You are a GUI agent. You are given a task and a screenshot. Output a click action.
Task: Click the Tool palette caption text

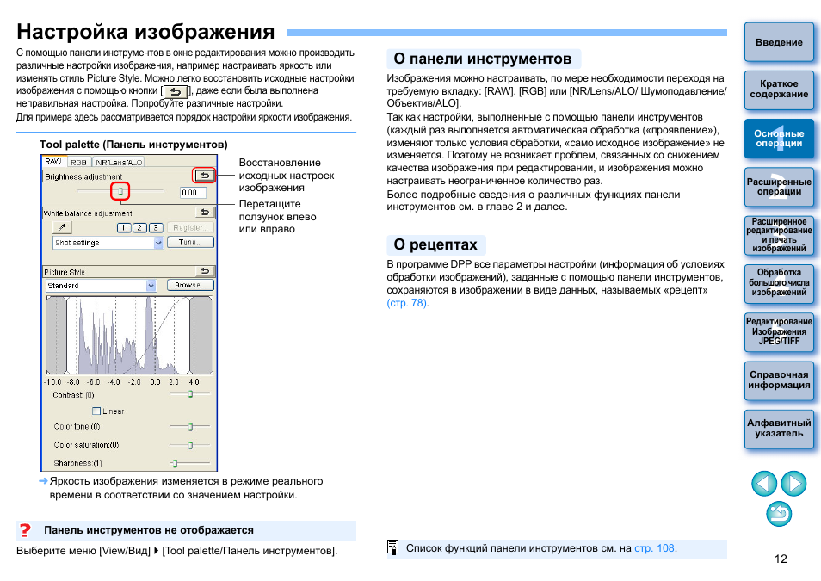point(133,145)
